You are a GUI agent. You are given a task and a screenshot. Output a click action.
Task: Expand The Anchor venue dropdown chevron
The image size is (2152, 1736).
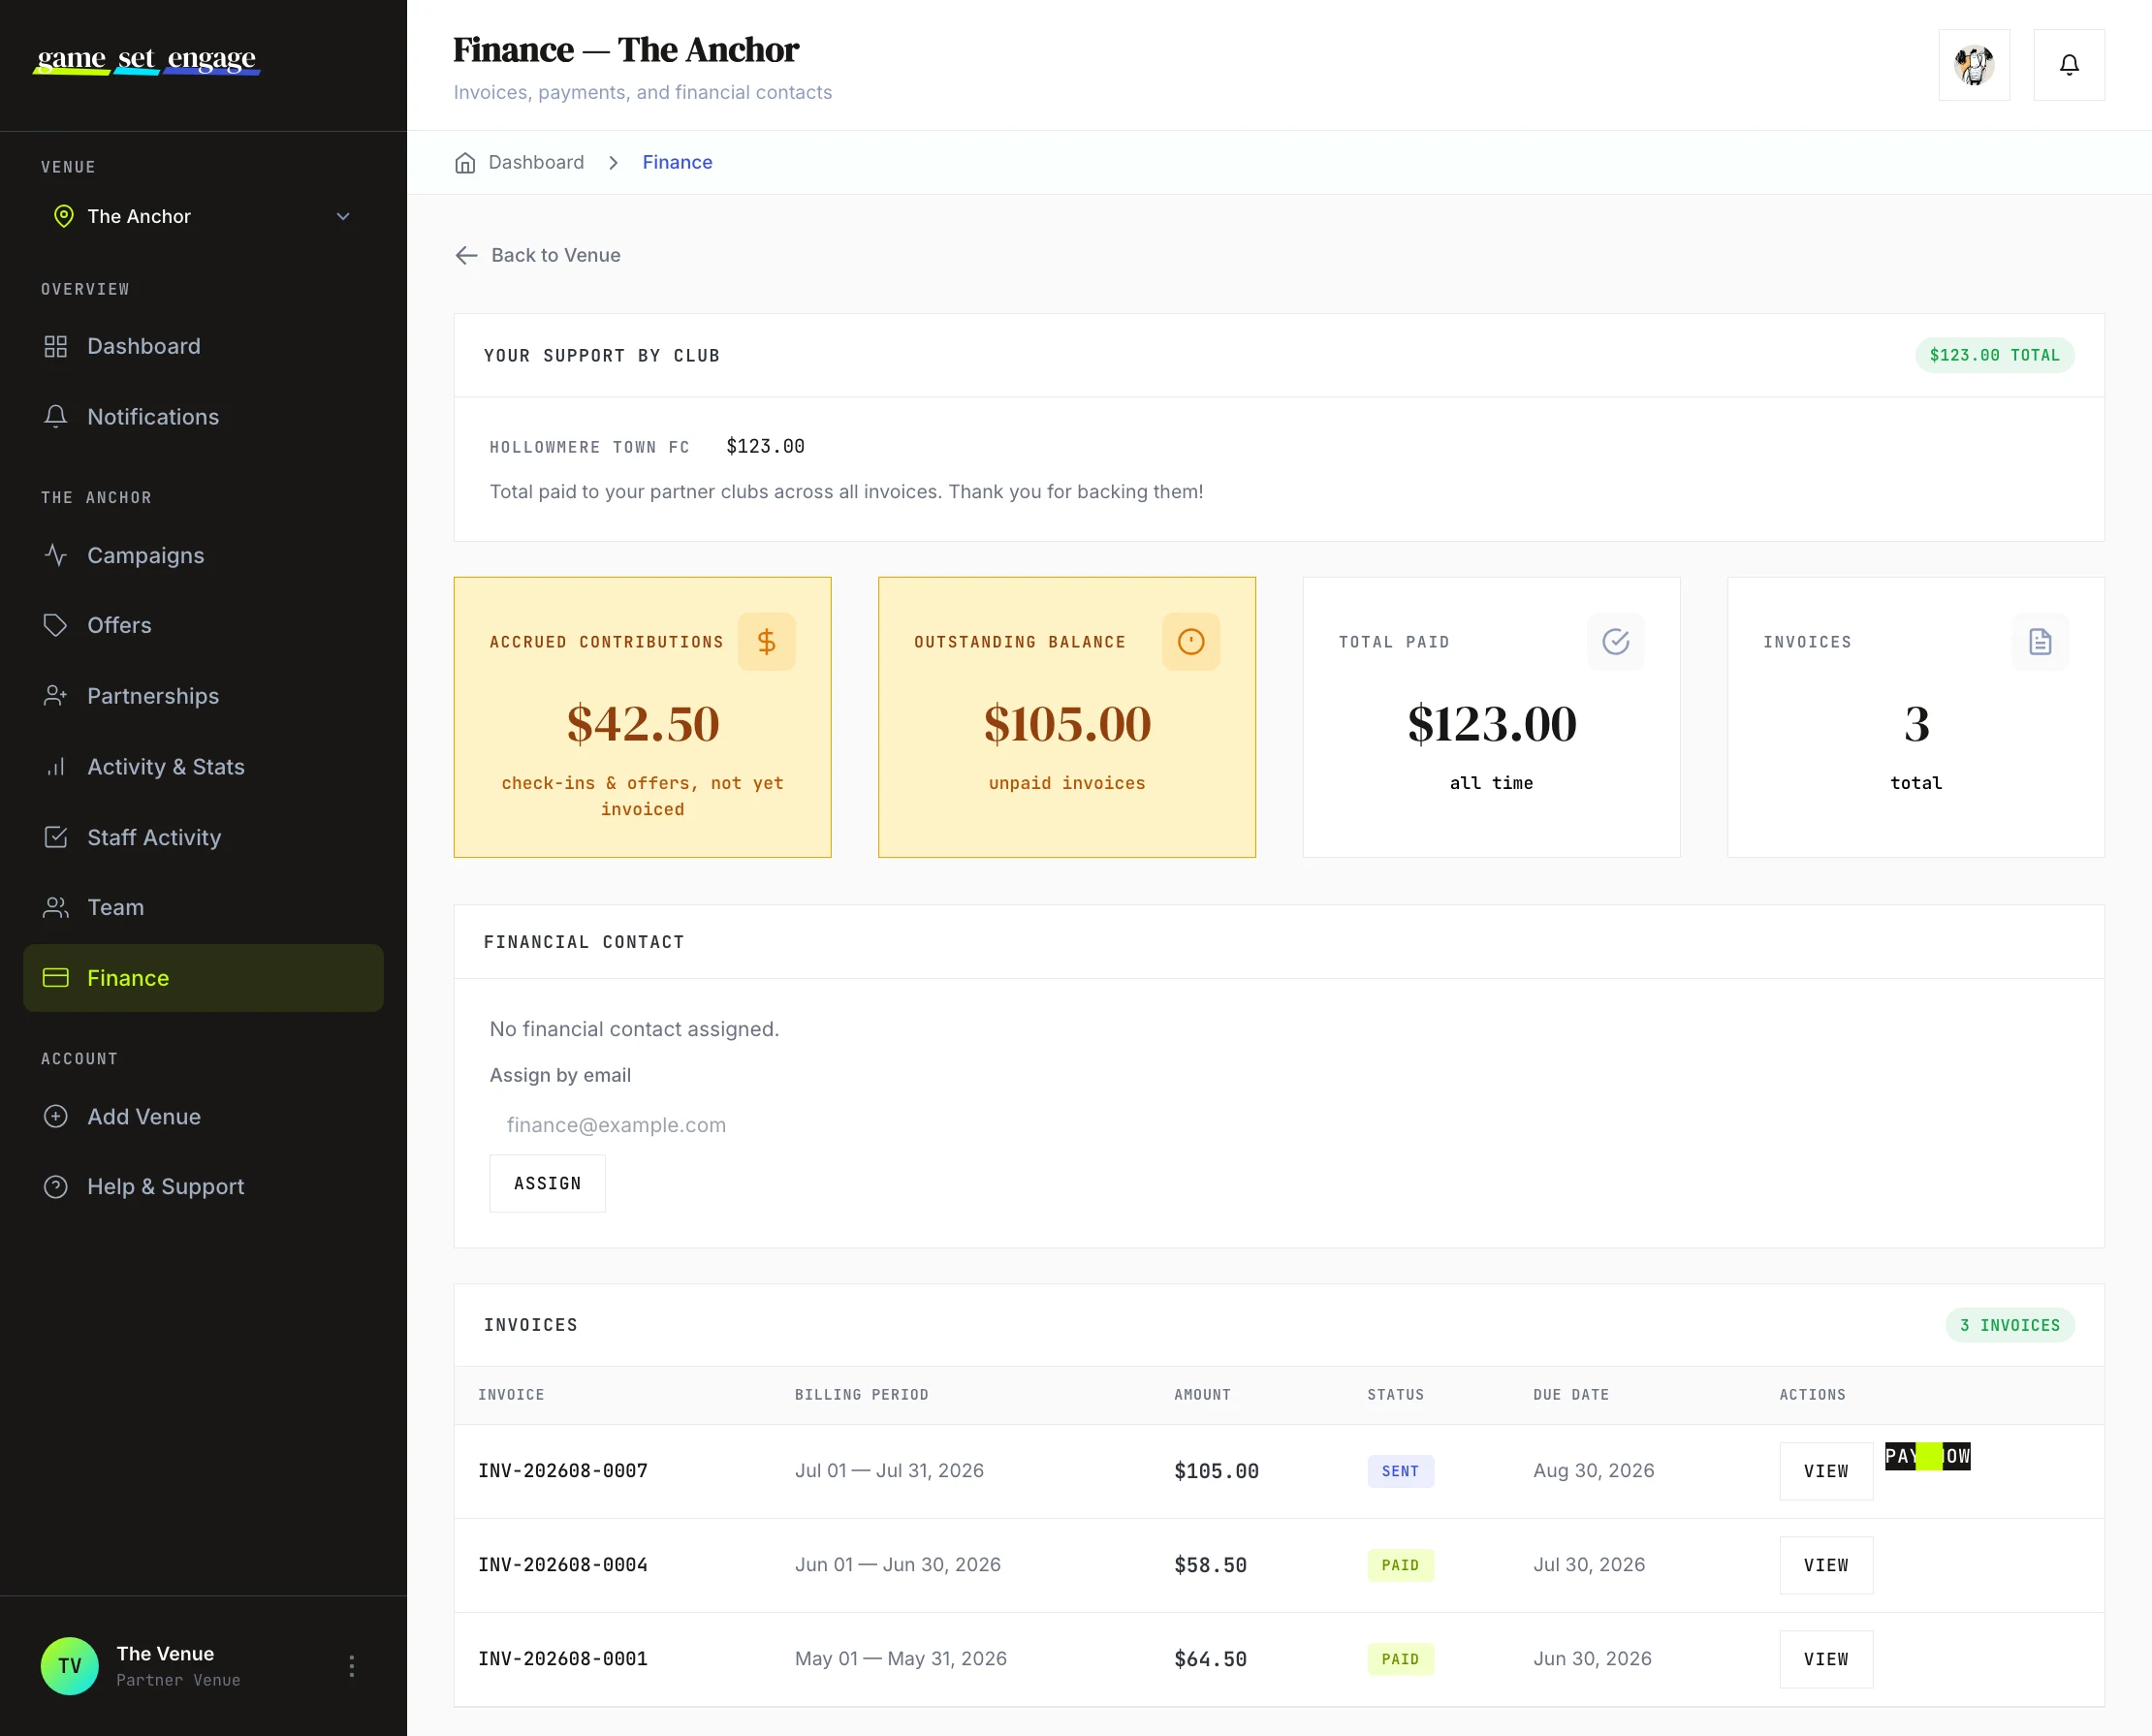pos(343,216)
